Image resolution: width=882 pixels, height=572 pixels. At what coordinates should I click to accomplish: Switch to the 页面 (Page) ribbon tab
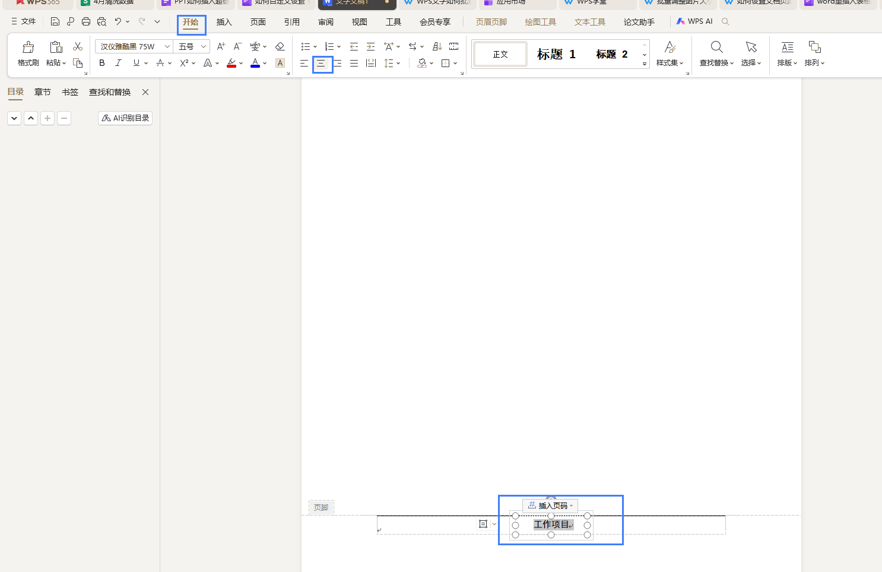(258, 22)
